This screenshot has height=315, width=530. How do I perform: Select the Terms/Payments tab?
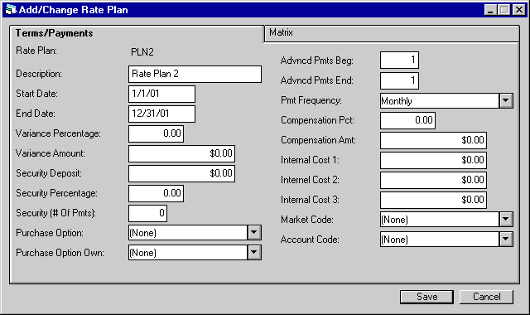point(137,33)
